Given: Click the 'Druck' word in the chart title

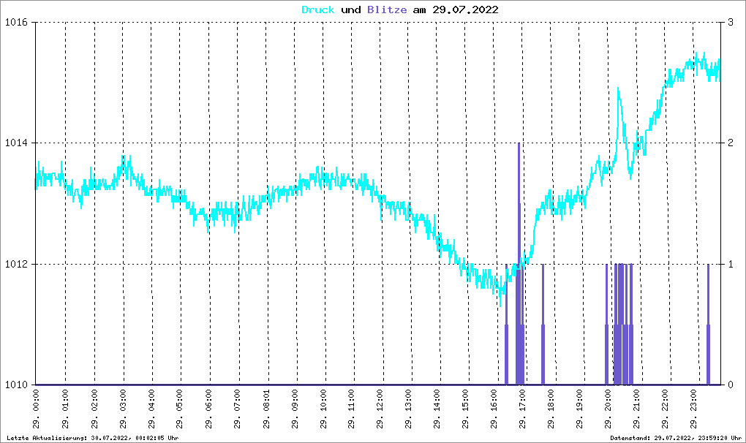Looking at the screenshot, I should (318, 10).
